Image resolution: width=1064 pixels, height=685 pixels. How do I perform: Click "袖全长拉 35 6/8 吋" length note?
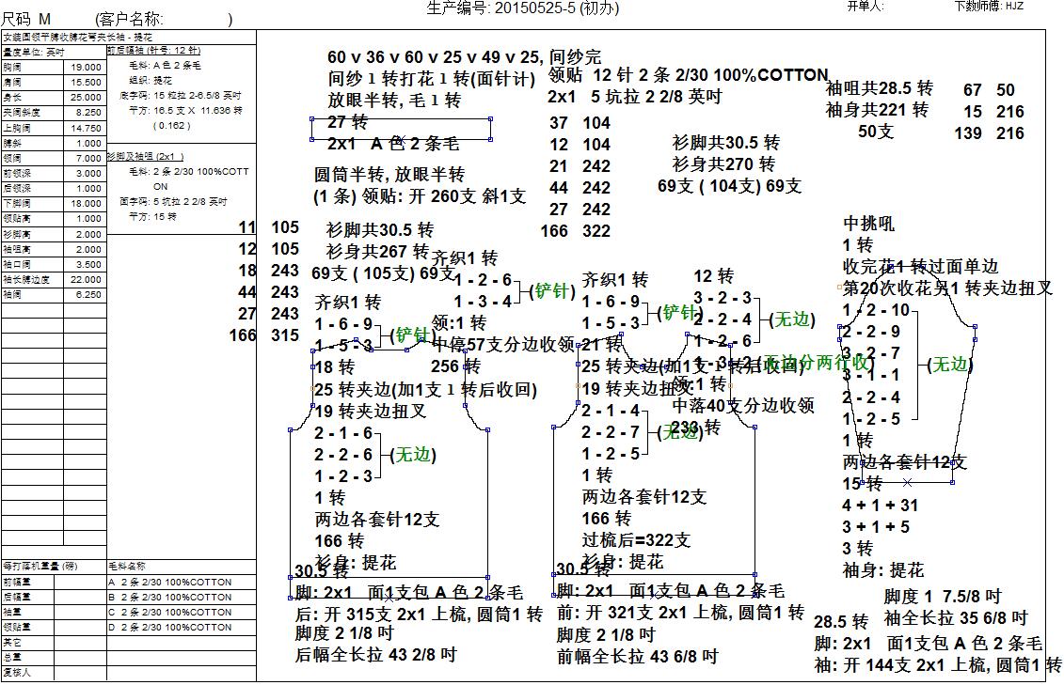956,618
